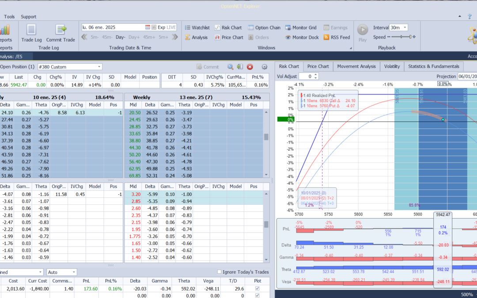Step back 45 minutes with 45m-

pos(107,37)
